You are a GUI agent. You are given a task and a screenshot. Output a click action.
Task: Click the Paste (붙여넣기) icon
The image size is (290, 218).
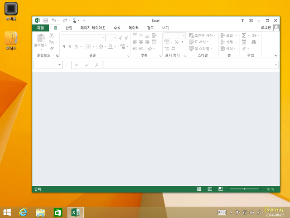[41, 38]
